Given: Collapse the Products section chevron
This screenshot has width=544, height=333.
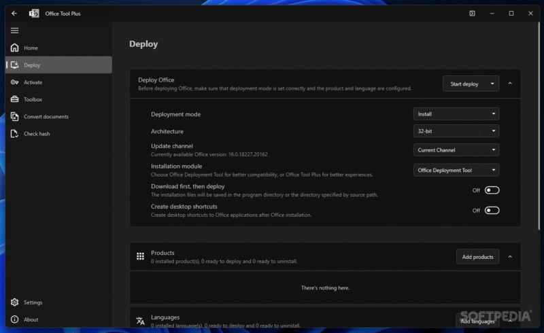Looking at the screenshot, I should pos(510,257).
